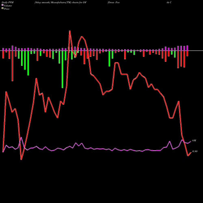Click the red-green Price legend swatch
This screenshot has height=203, width=203.
click(x=2, y=9)
